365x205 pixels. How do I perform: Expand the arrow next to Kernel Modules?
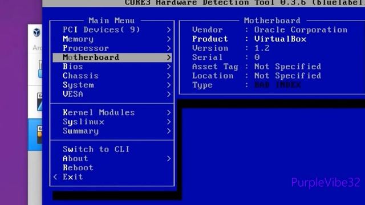click(169, 113)
